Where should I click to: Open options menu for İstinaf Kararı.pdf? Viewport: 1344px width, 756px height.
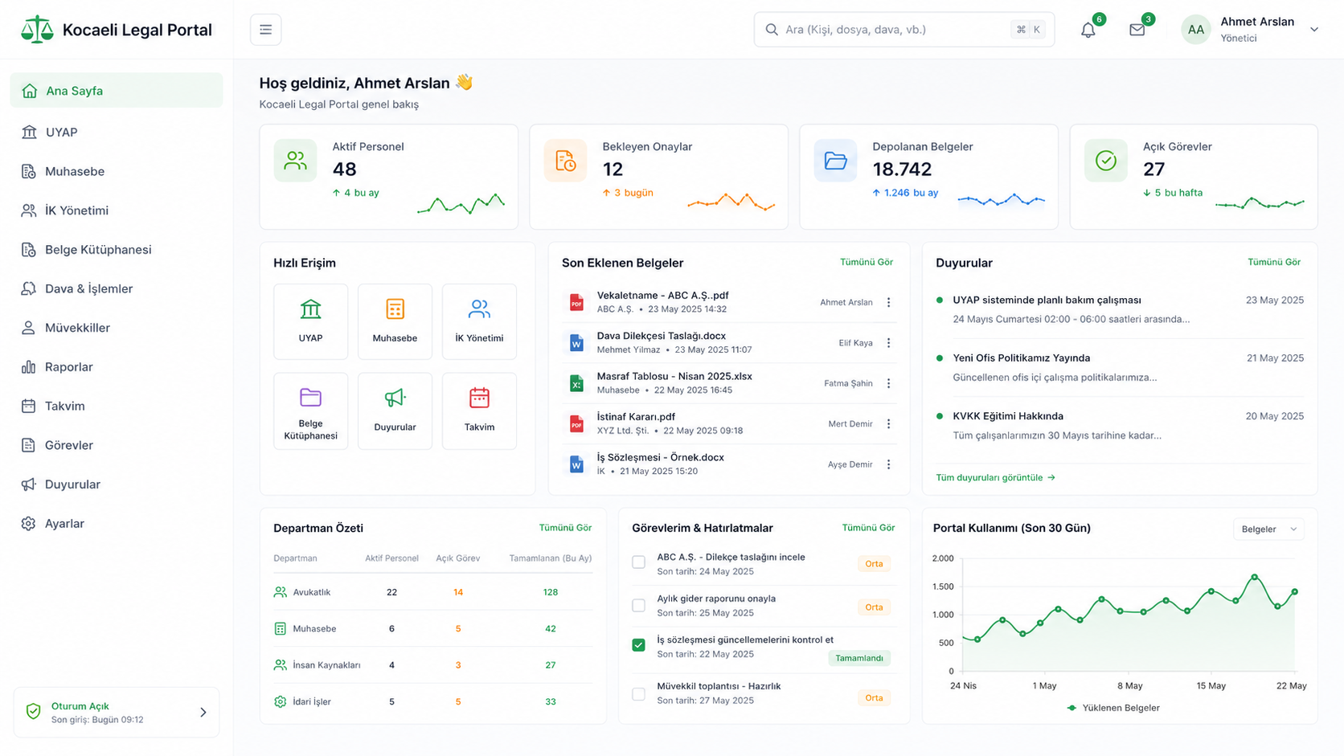pyautogui.click(x=888, y=423)
